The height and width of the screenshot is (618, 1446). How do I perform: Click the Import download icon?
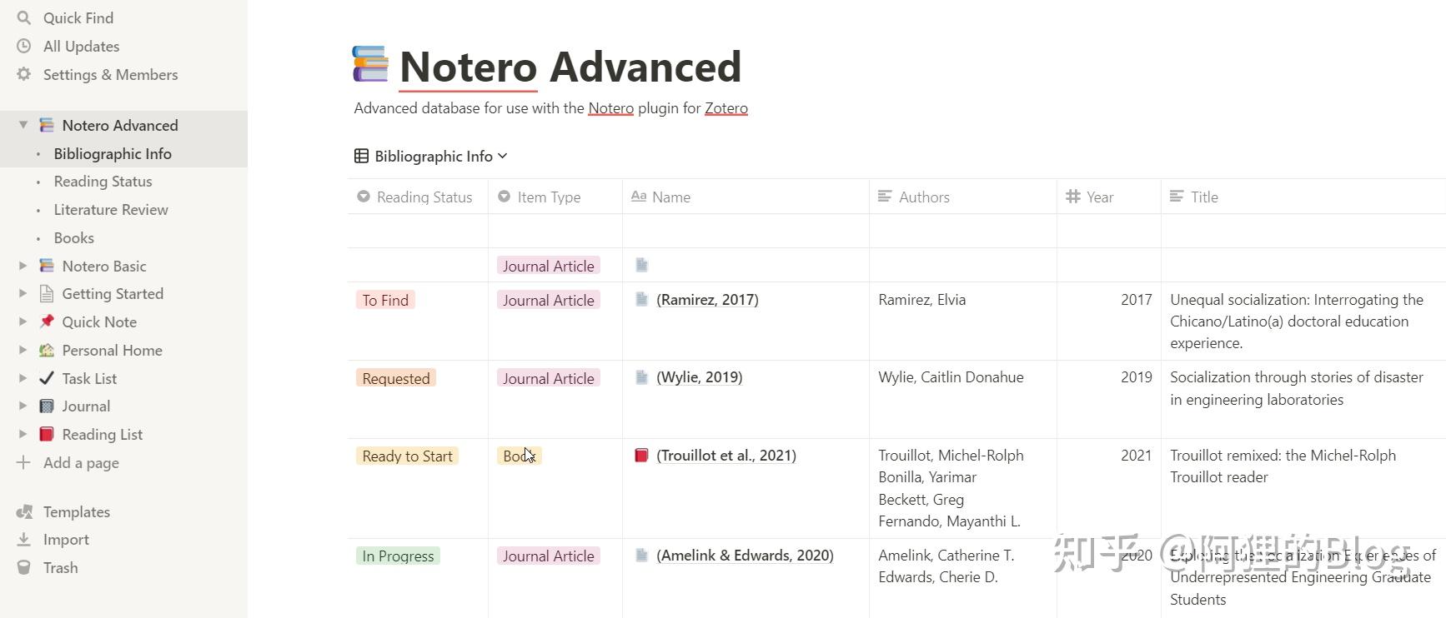(x=23, y=540)
